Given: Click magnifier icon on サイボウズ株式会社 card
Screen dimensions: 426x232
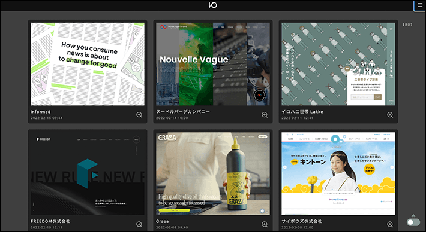Looking at the screenshot, I should tap(390, 224).
